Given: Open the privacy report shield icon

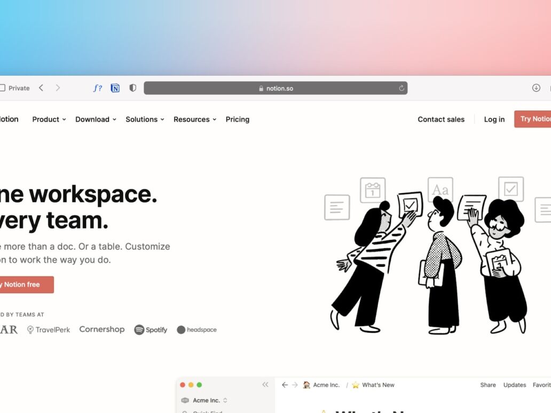Looking at the screenshot, I should (x=132, y=88).
